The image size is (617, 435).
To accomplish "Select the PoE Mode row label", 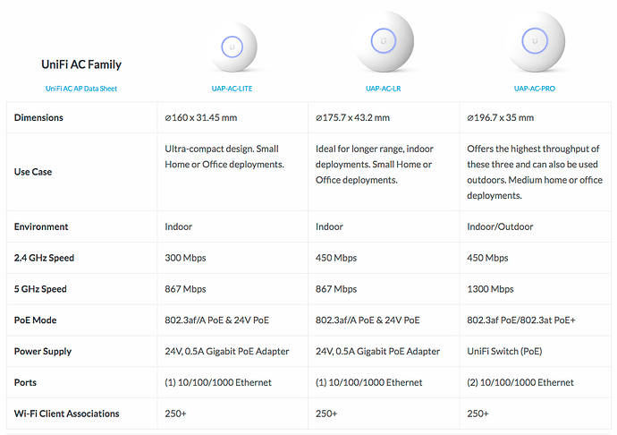I will point(35,320).
